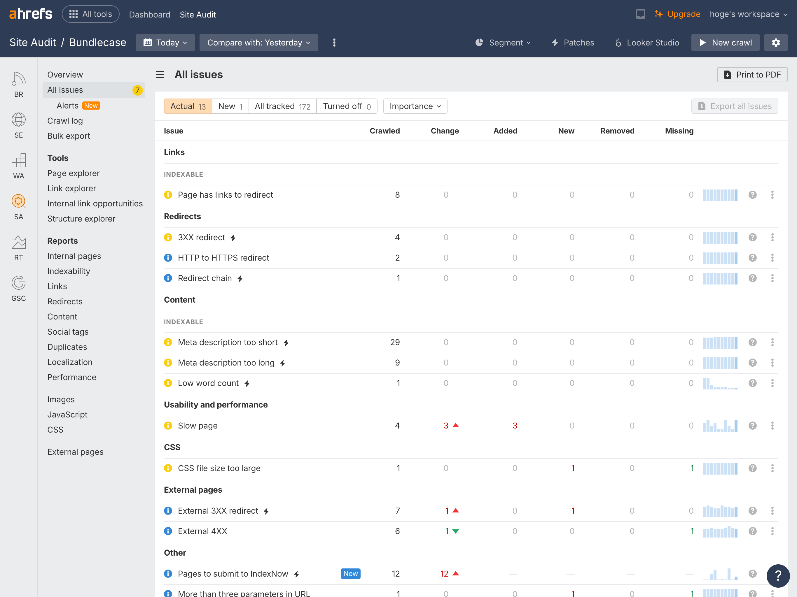Click the help icon next to Slow page
Viewport: 797px width, 597px height.
[752, 425]
